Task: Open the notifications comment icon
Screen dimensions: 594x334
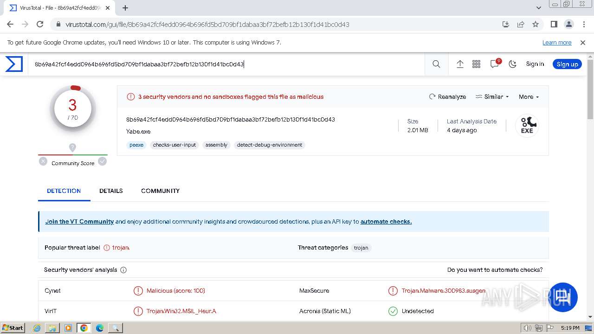Action: (495, 64)
